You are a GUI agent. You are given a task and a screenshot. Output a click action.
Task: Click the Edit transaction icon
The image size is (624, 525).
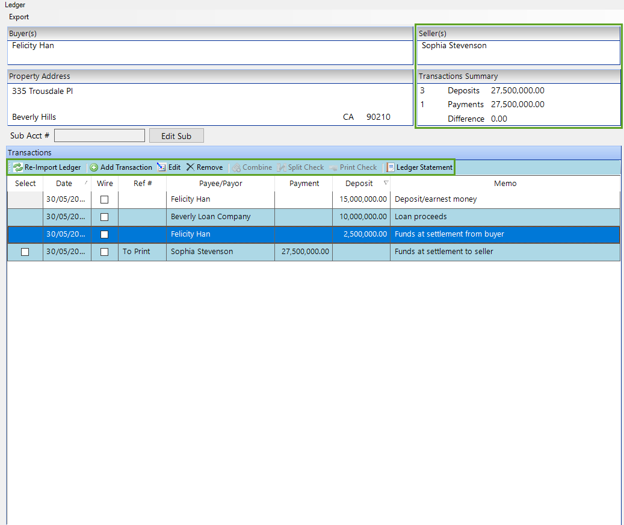(161, 167)
